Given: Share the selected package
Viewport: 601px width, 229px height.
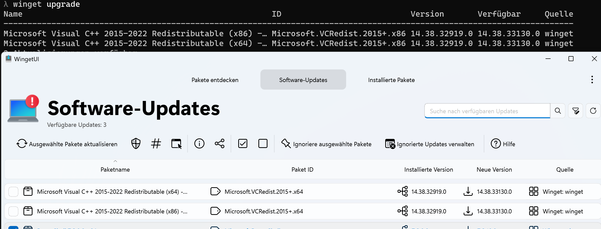Looking at the screenshot, I should click(x=220, y=144).
